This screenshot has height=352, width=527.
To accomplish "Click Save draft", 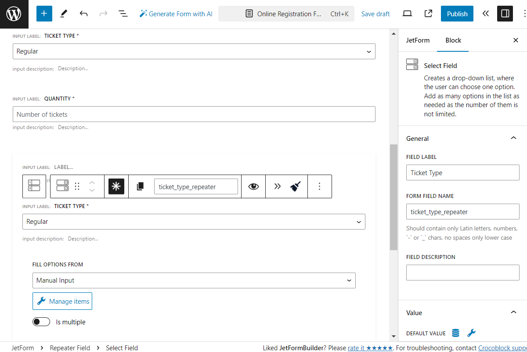I will [375, 14].
